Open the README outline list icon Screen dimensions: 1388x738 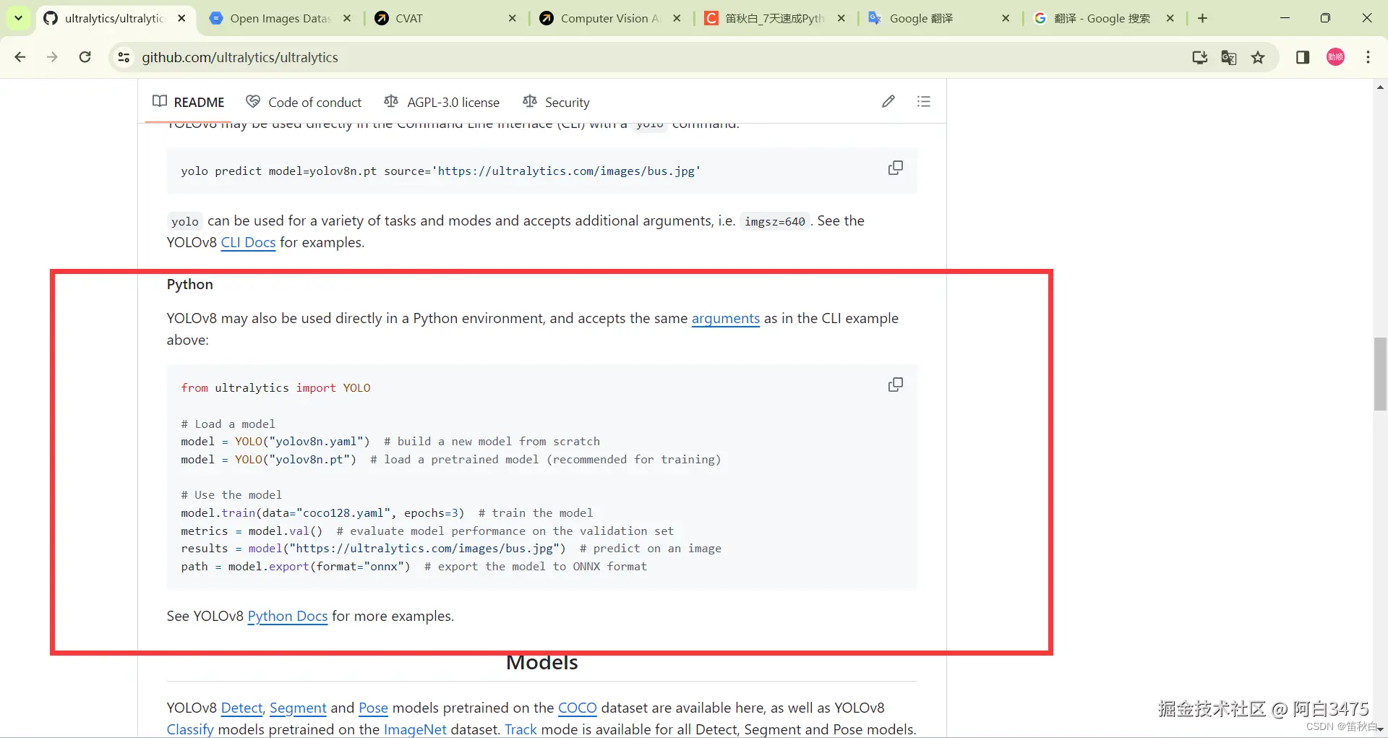tap(923, 101)
